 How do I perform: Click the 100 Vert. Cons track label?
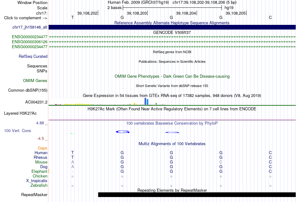pos(17,131)
